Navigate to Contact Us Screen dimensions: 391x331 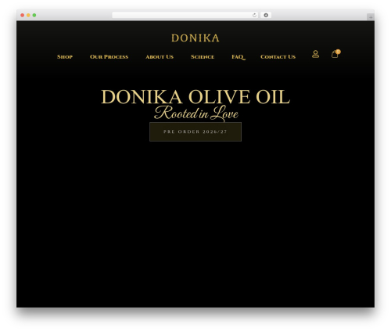278,57
